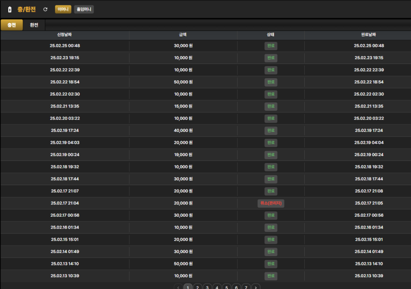Click the refresh icon next to 충/환전

tap(45, 9)
